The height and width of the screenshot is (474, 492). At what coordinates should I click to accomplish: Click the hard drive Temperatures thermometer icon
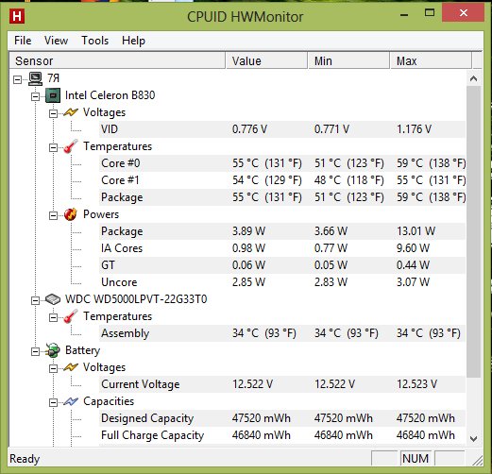pos(71,316)
